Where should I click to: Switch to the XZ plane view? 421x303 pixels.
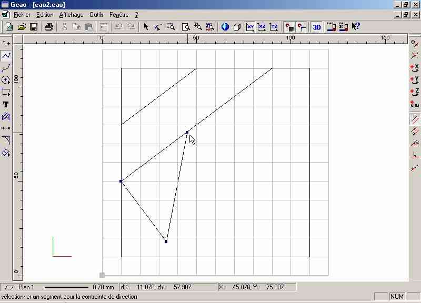[x=262, y=27]
